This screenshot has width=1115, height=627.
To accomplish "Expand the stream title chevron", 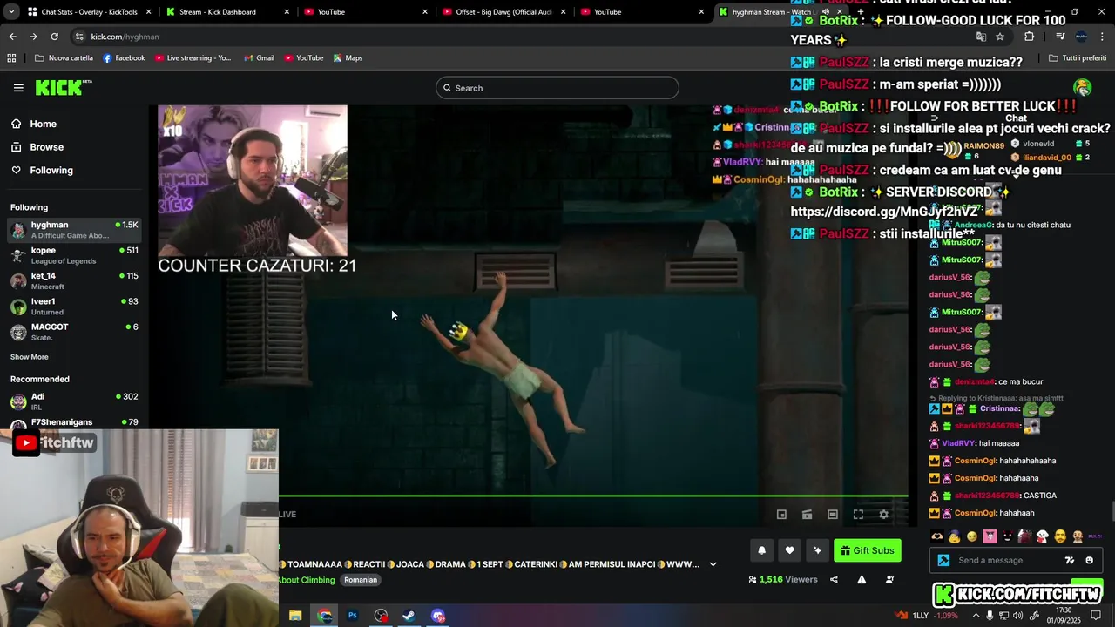I will 713,564.
